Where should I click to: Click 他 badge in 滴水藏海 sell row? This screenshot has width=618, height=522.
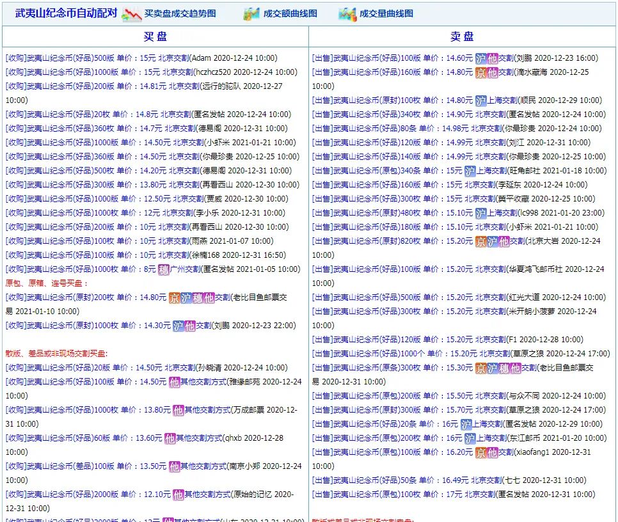point(493,73)
